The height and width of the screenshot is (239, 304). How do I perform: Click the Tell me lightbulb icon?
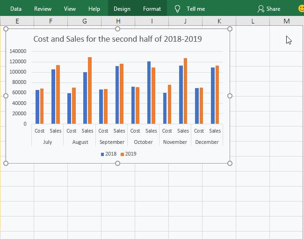point(177,8)
